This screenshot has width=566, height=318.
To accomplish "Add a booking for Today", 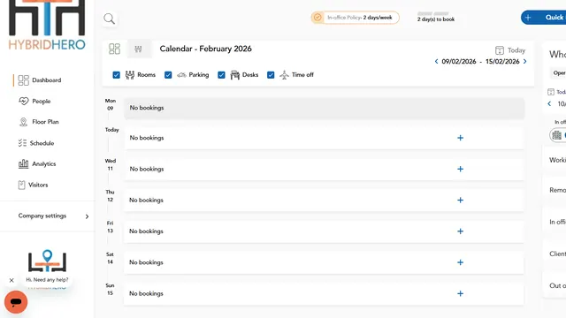I will (x=460, y=138).
